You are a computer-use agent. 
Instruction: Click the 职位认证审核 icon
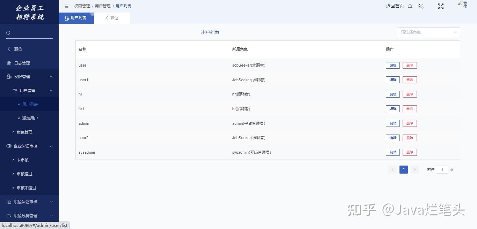tap(9, 202)
